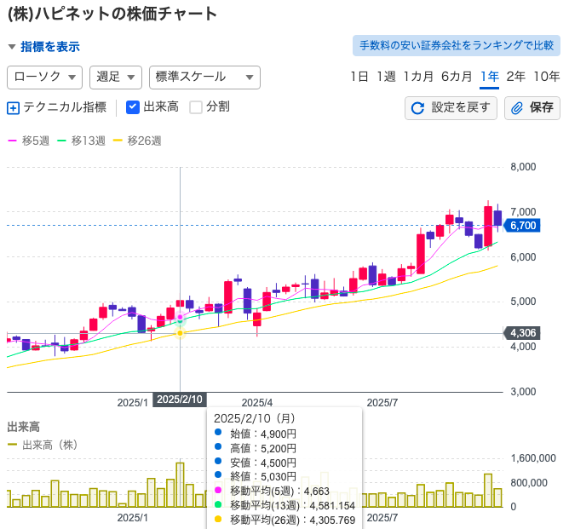Enable the 分割 checkbox

(196, 107)
